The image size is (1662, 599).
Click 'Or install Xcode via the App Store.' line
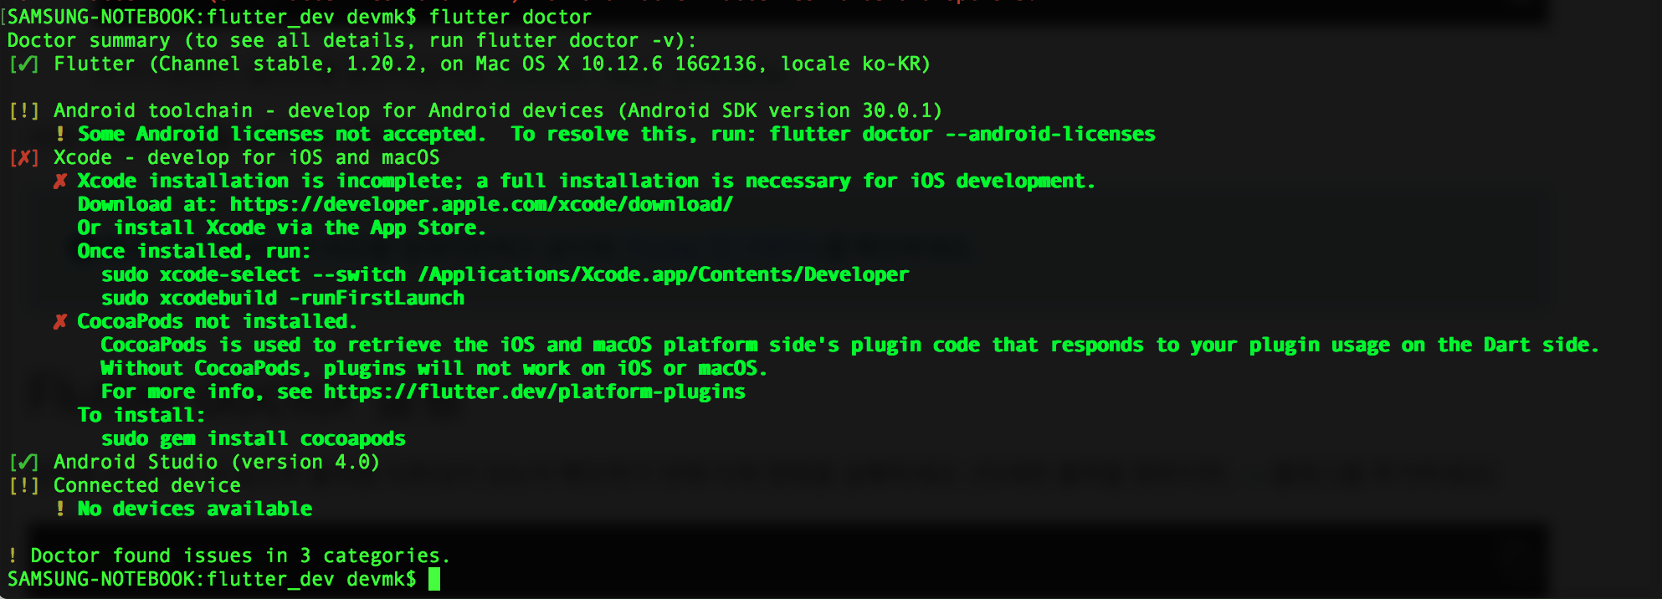[281, 228]
